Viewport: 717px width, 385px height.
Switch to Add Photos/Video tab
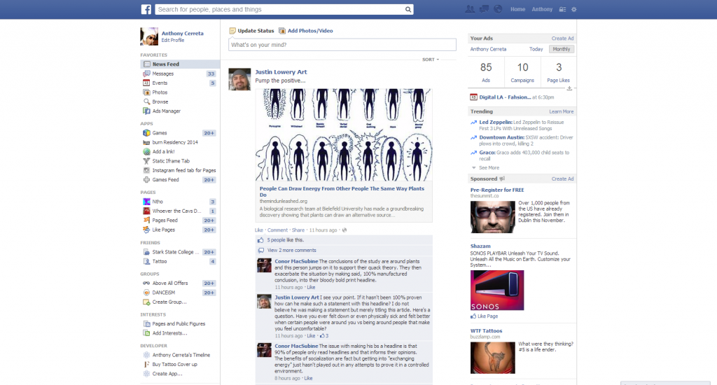306,31
